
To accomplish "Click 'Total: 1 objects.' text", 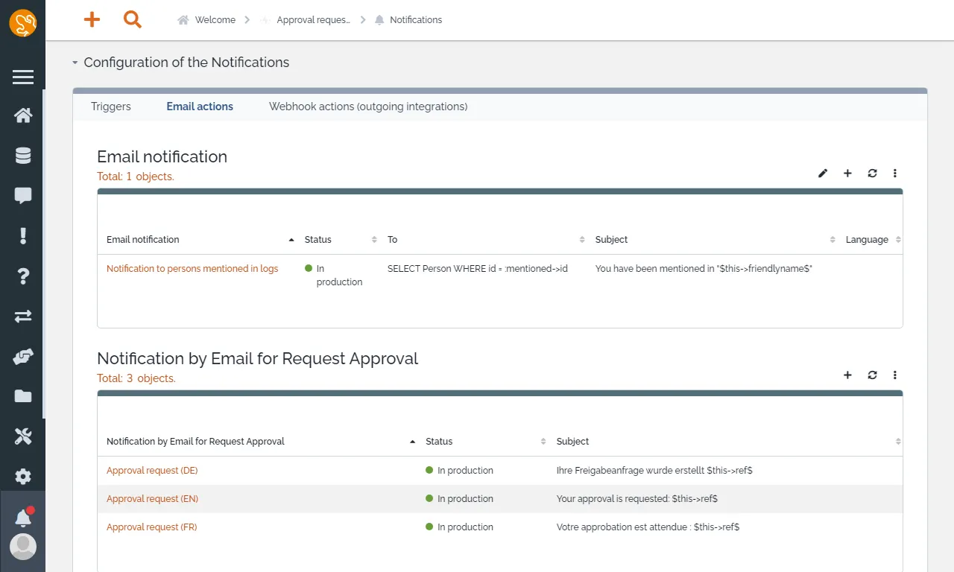I will click(136, 177).
